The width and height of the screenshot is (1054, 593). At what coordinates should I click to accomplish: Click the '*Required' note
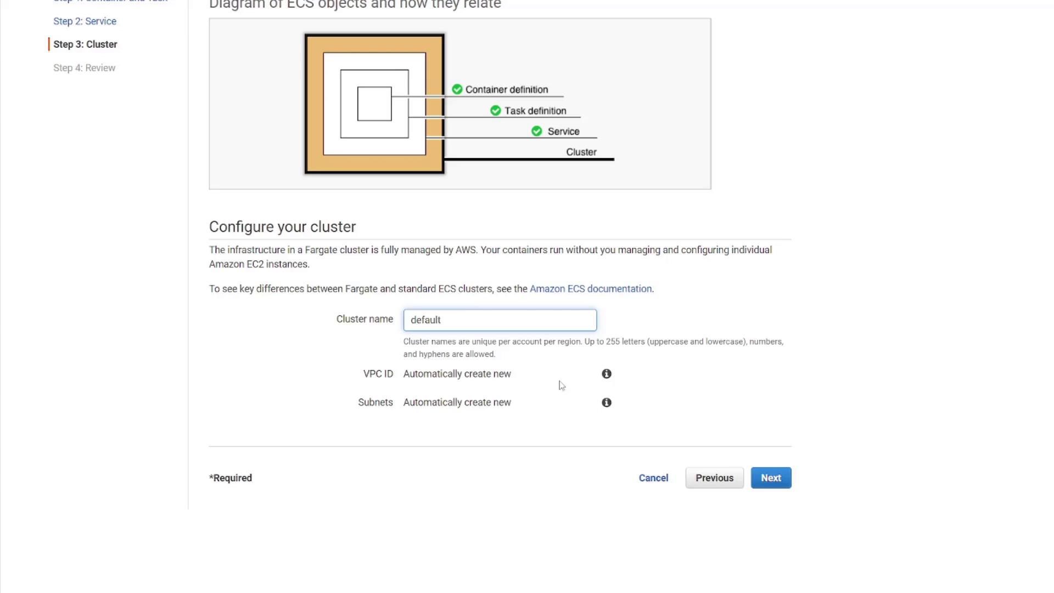click(x=231, y=478)
